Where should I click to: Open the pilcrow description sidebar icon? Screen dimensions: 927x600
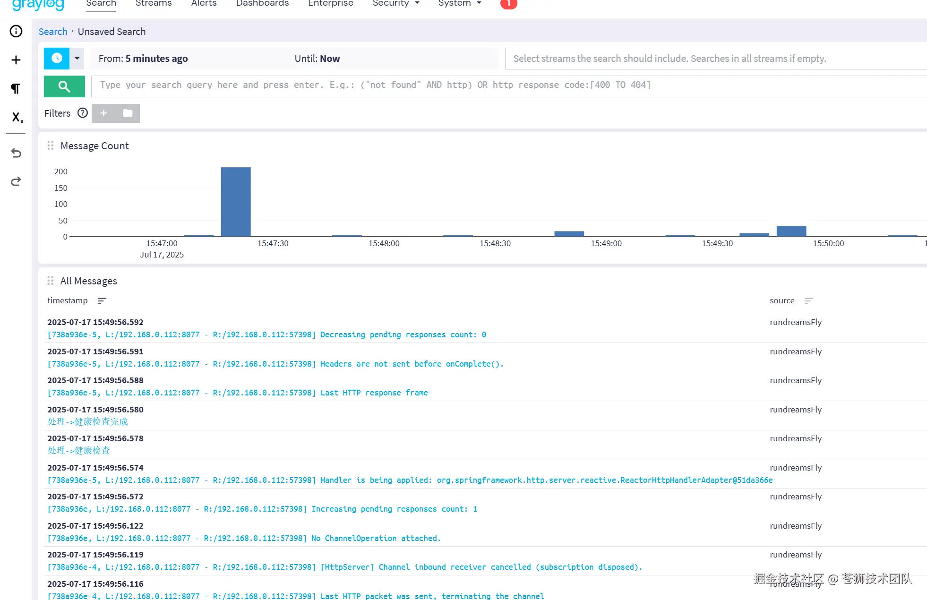point(16,88)
